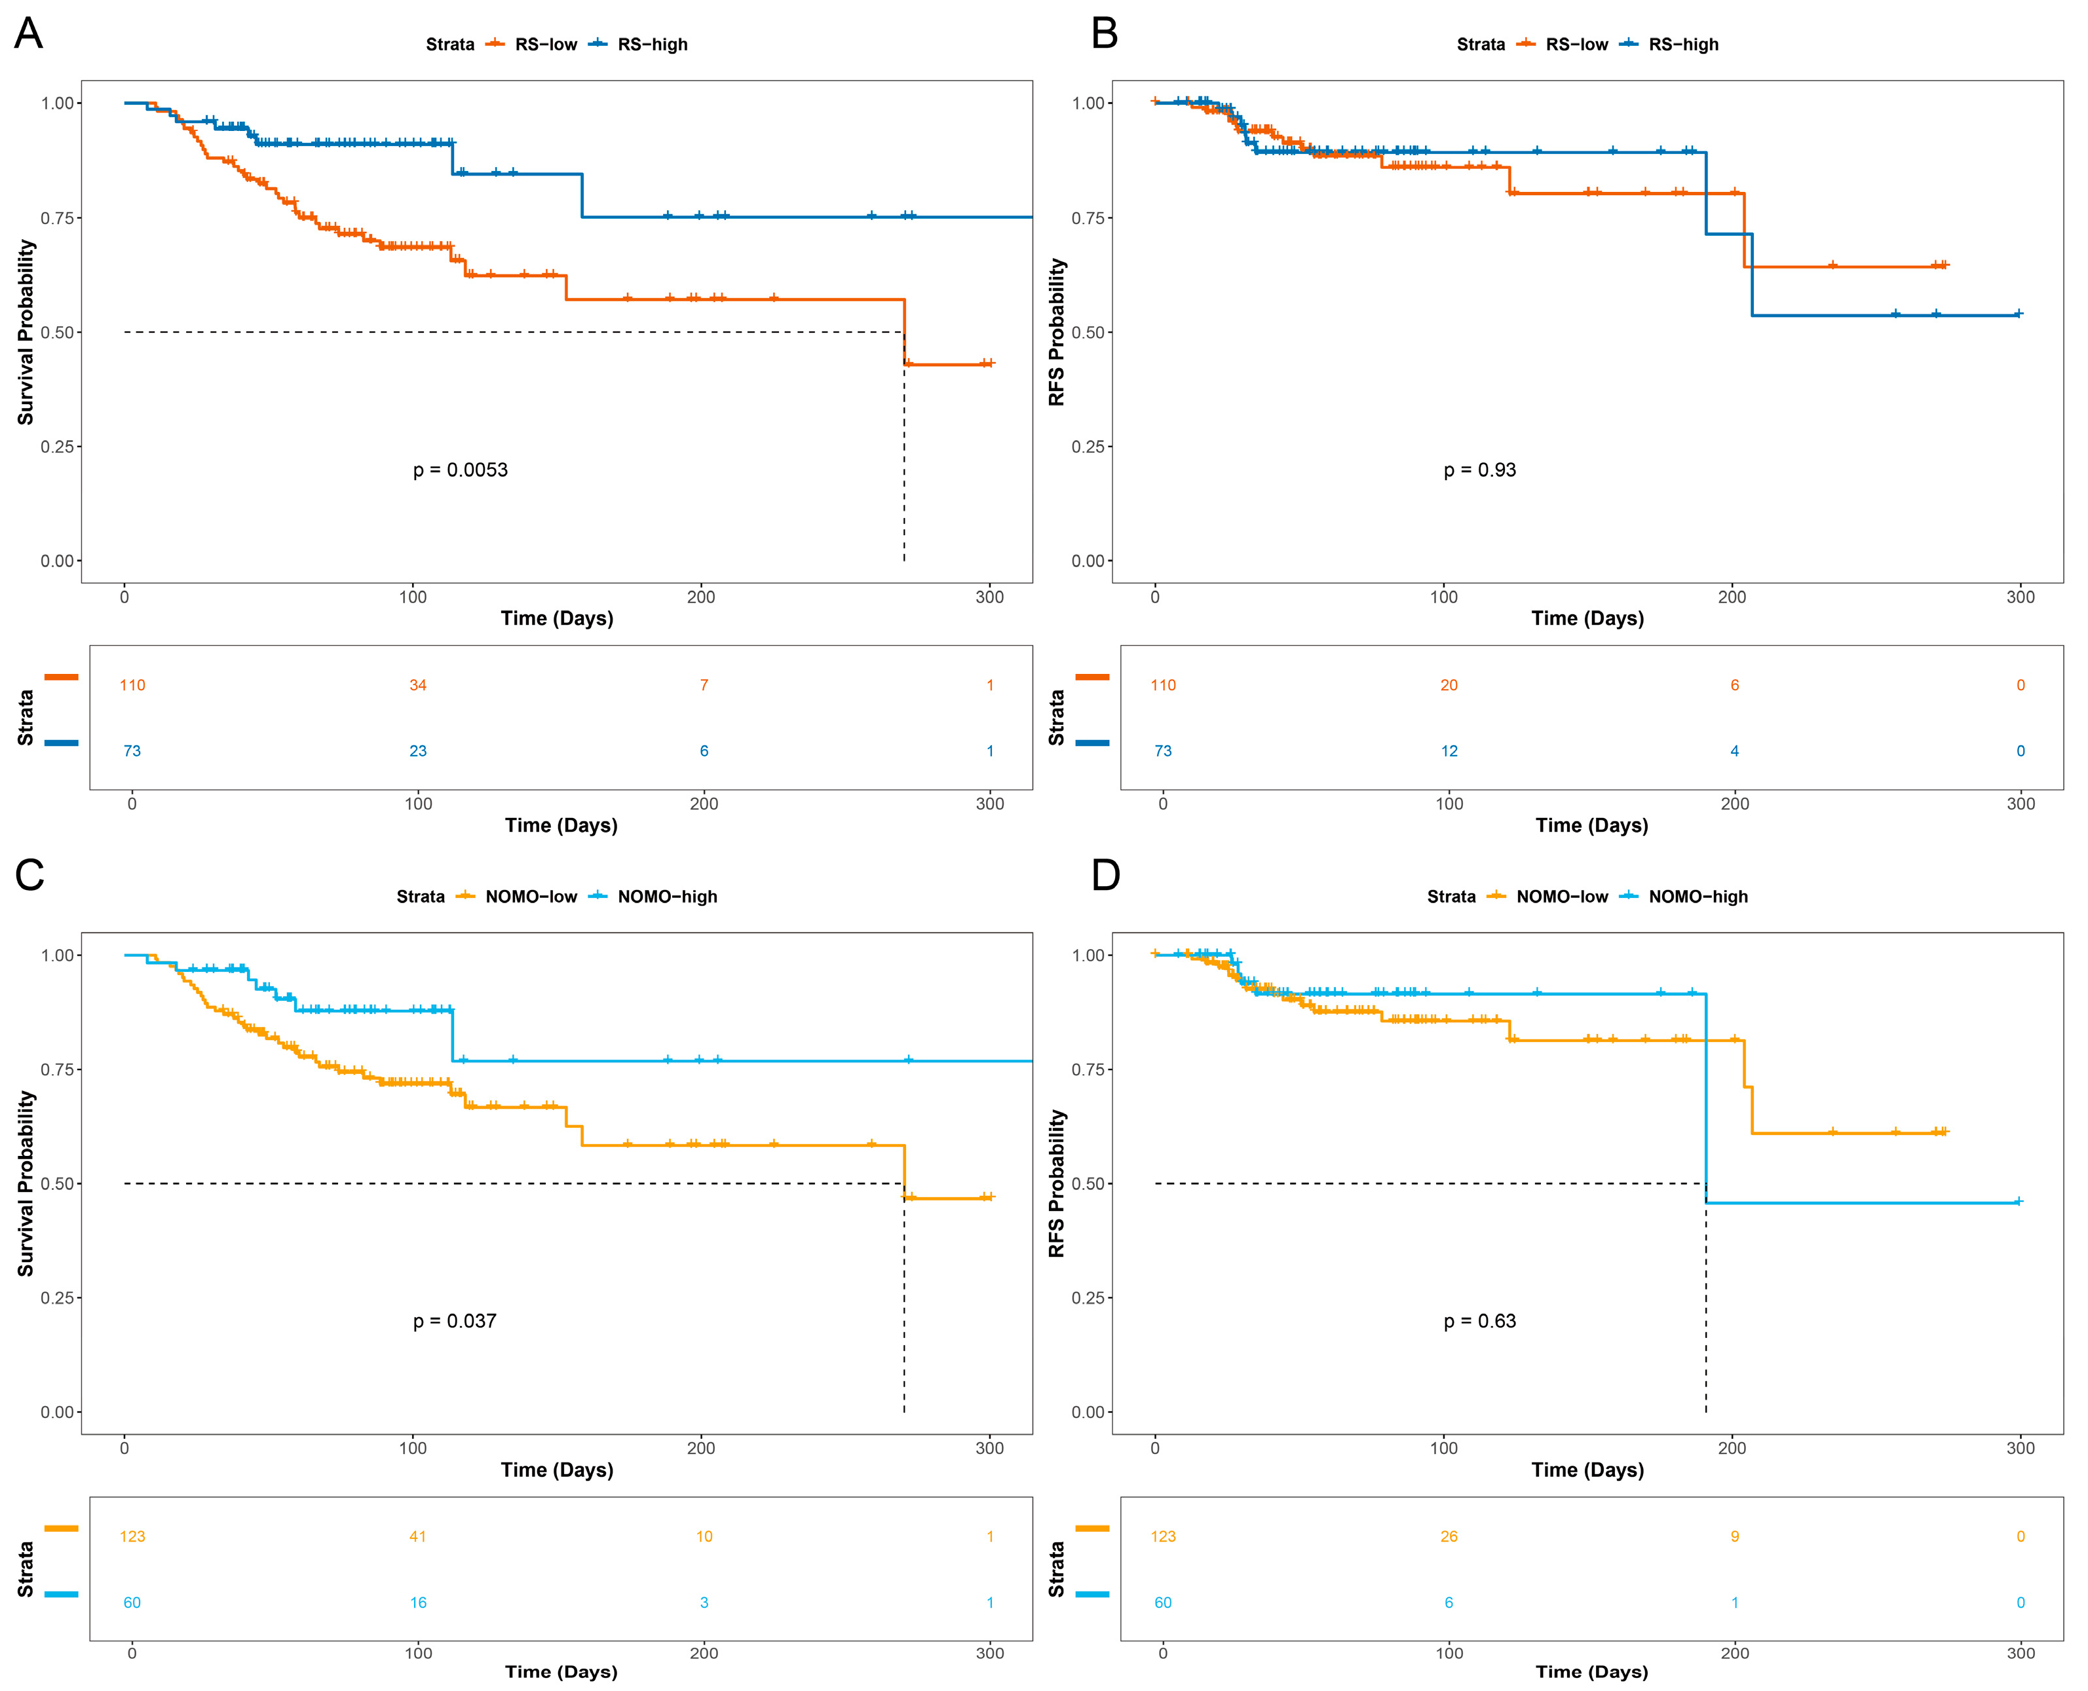2088x1691 pixels.
Task: Select the p = 0.0053 annotation
Action: [x=460, y=470]
